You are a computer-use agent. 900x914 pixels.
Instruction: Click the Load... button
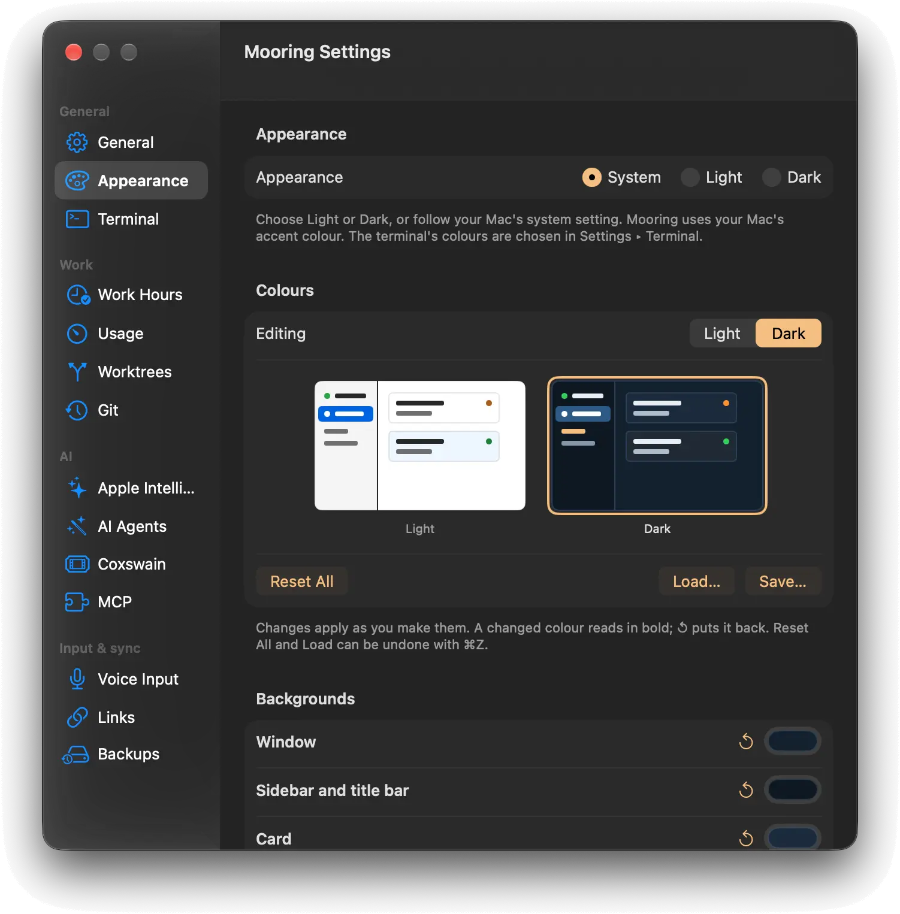(696, 581)
